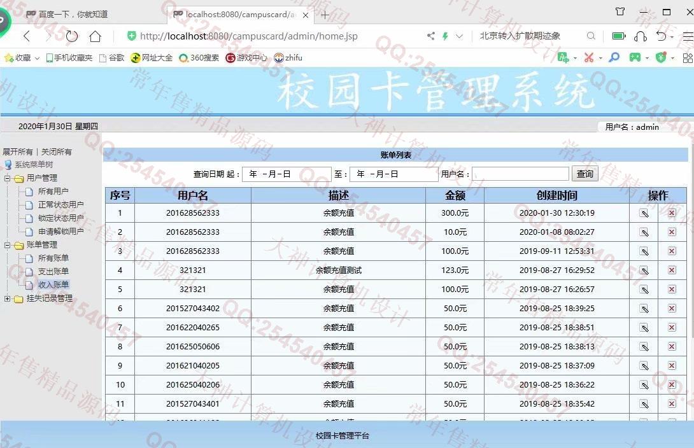Switch to the 百度一下 browser tab
Viewport: 694px width, 448px height.
coord(73,14)
